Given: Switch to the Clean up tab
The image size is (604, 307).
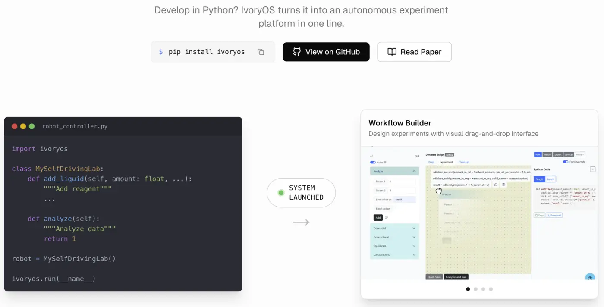Looking at the screenshot, I should click(464, 162).
